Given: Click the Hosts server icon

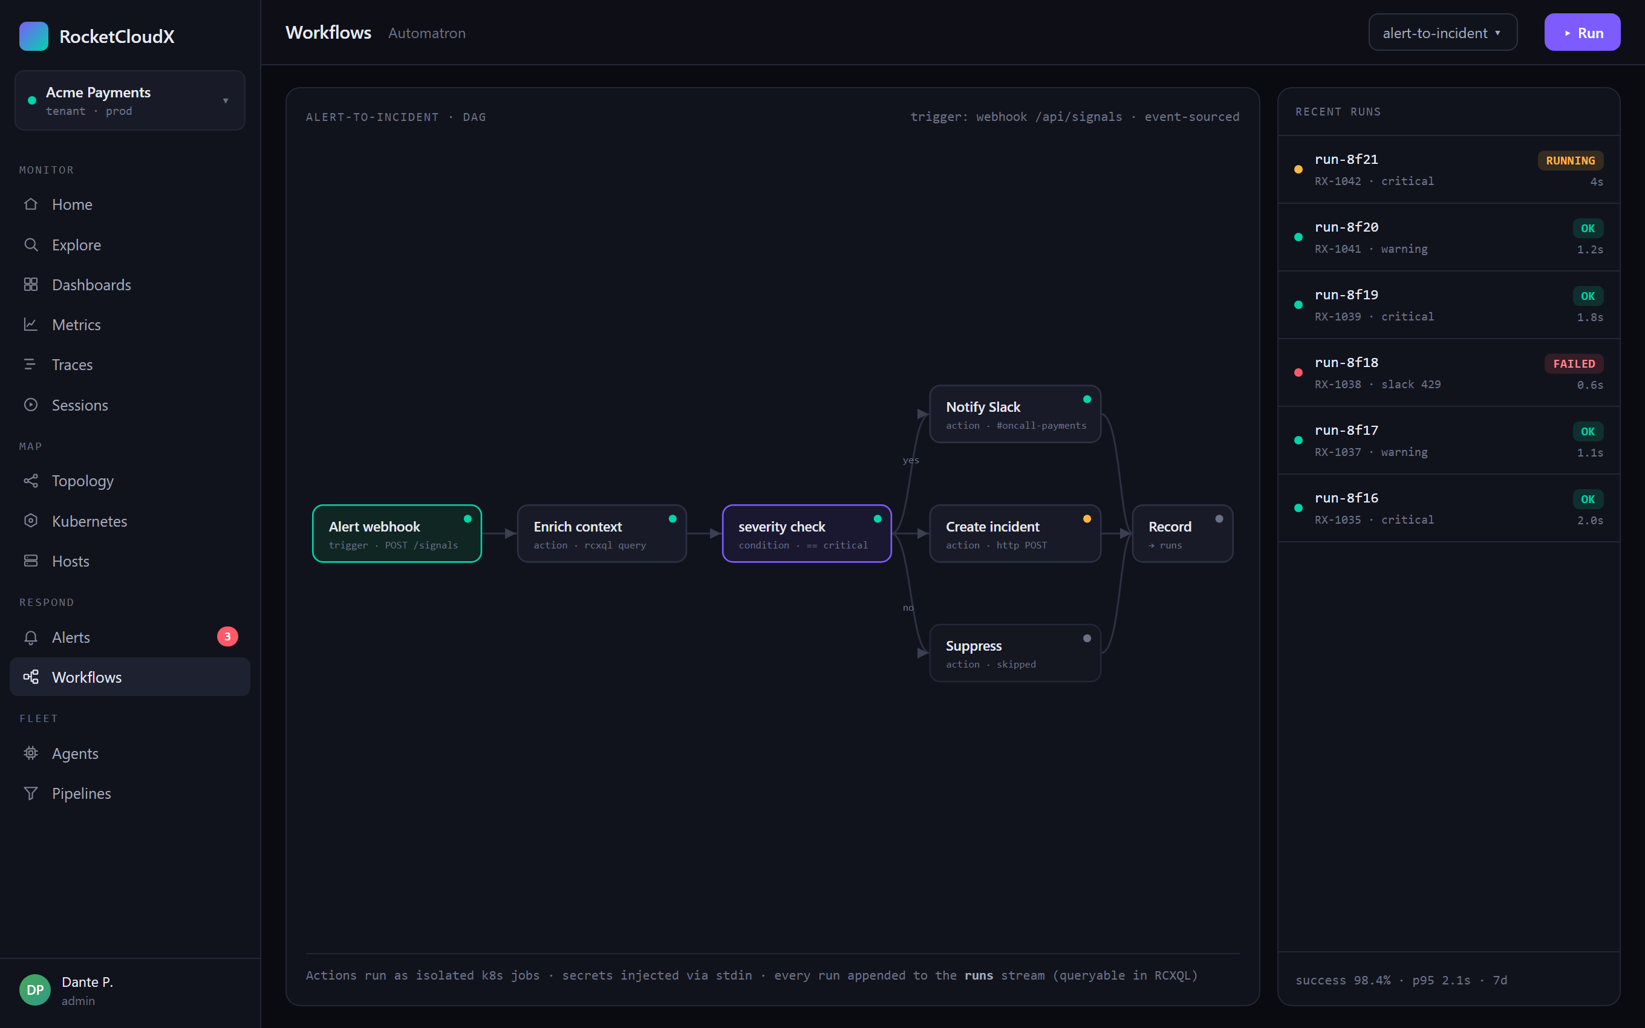Looking at the screenshot, I should pyautogui.click(x=31, y=561).
